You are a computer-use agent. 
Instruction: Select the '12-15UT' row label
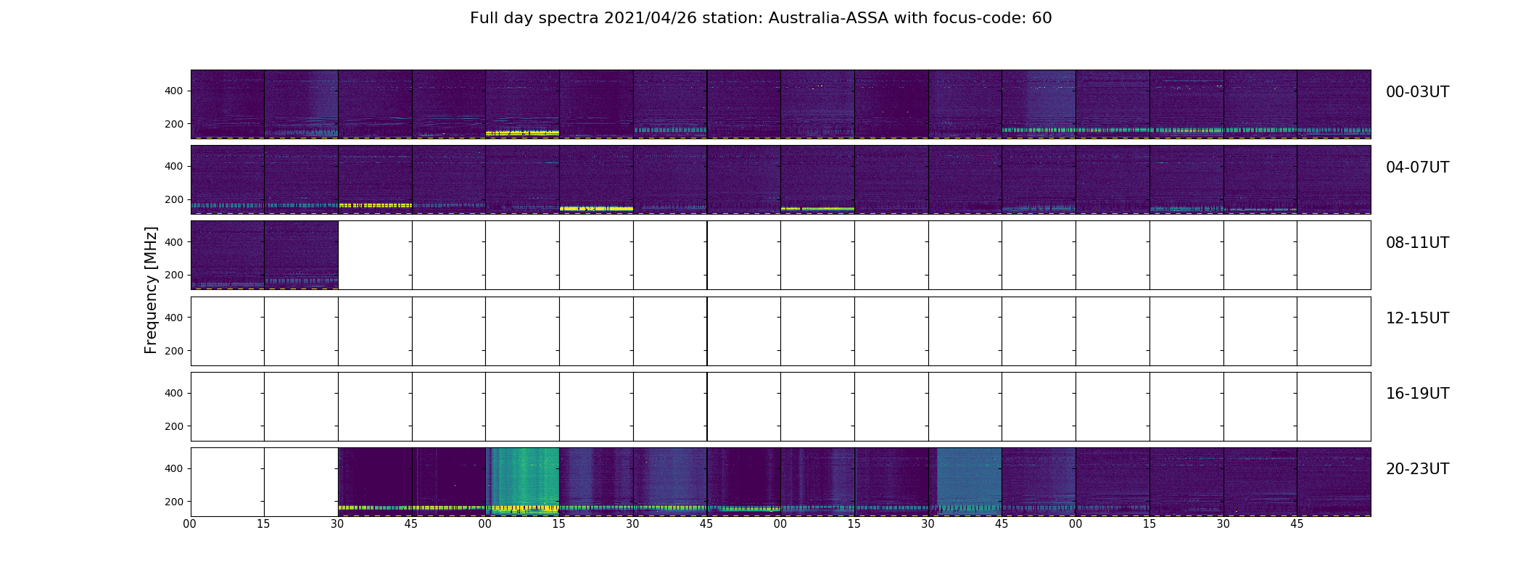point(1417,318)
